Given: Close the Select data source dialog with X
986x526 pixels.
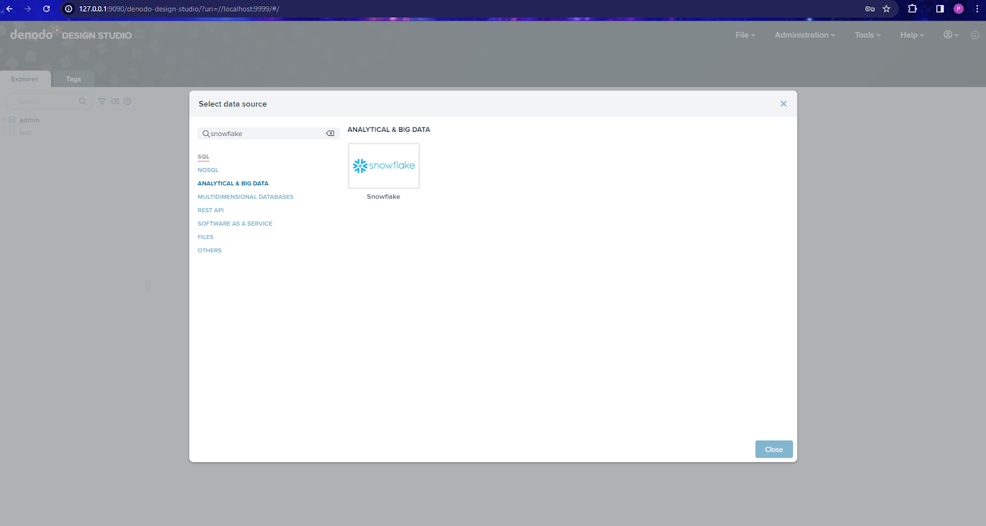Looking at the screenshot, I should click(x=783, y=104).
